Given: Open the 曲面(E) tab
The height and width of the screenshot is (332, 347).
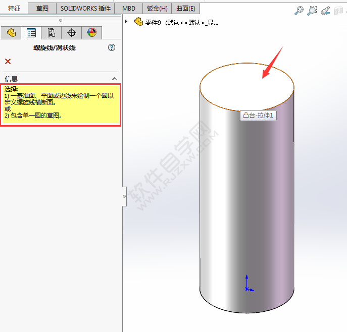Looking at the screenshot, I should pyautogui.click(x=186, y=9).
